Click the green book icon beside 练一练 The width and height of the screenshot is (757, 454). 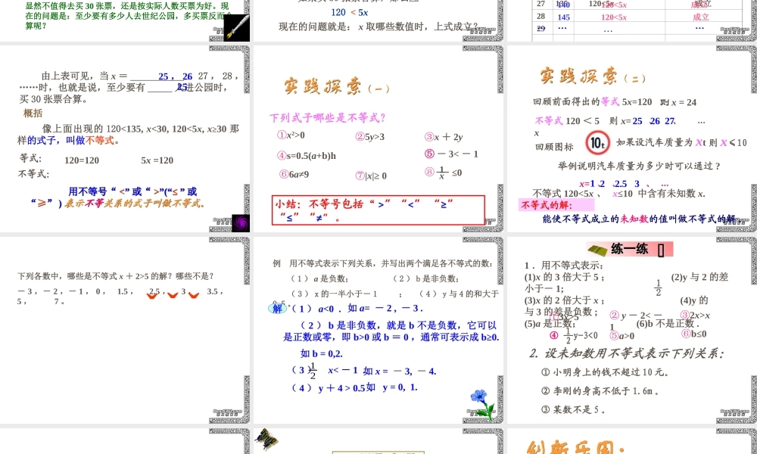point(597,250)
